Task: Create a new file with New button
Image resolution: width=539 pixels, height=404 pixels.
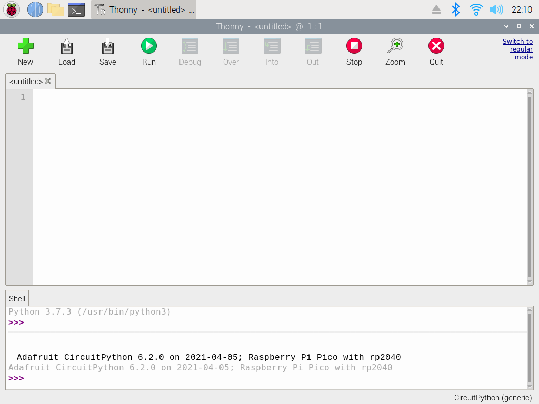Action: pyautogui.click(x=25, y=52)
